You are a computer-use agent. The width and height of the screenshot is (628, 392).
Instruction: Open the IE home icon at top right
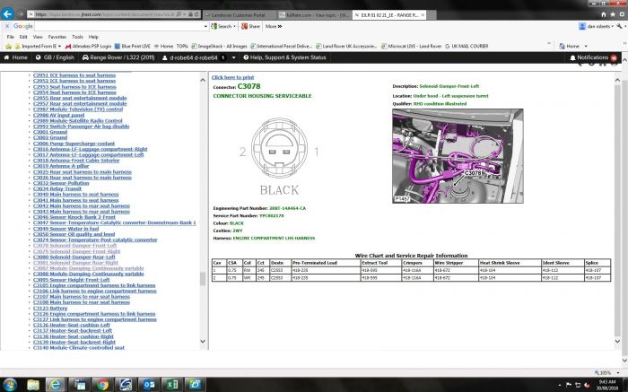pyautogui.click(x=604, y=14)
